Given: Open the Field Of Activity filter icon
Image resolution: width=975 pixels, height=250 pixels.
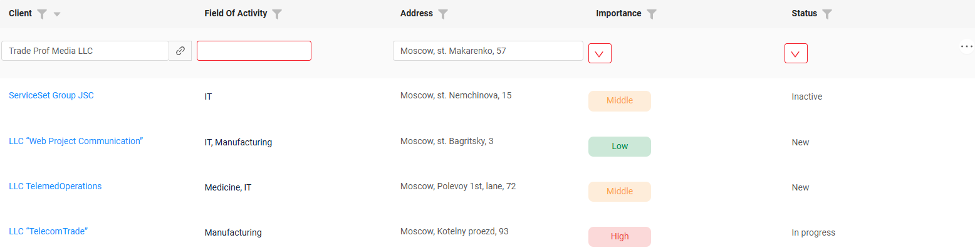Looking at the screenshot, I should [x=277, y=14].
